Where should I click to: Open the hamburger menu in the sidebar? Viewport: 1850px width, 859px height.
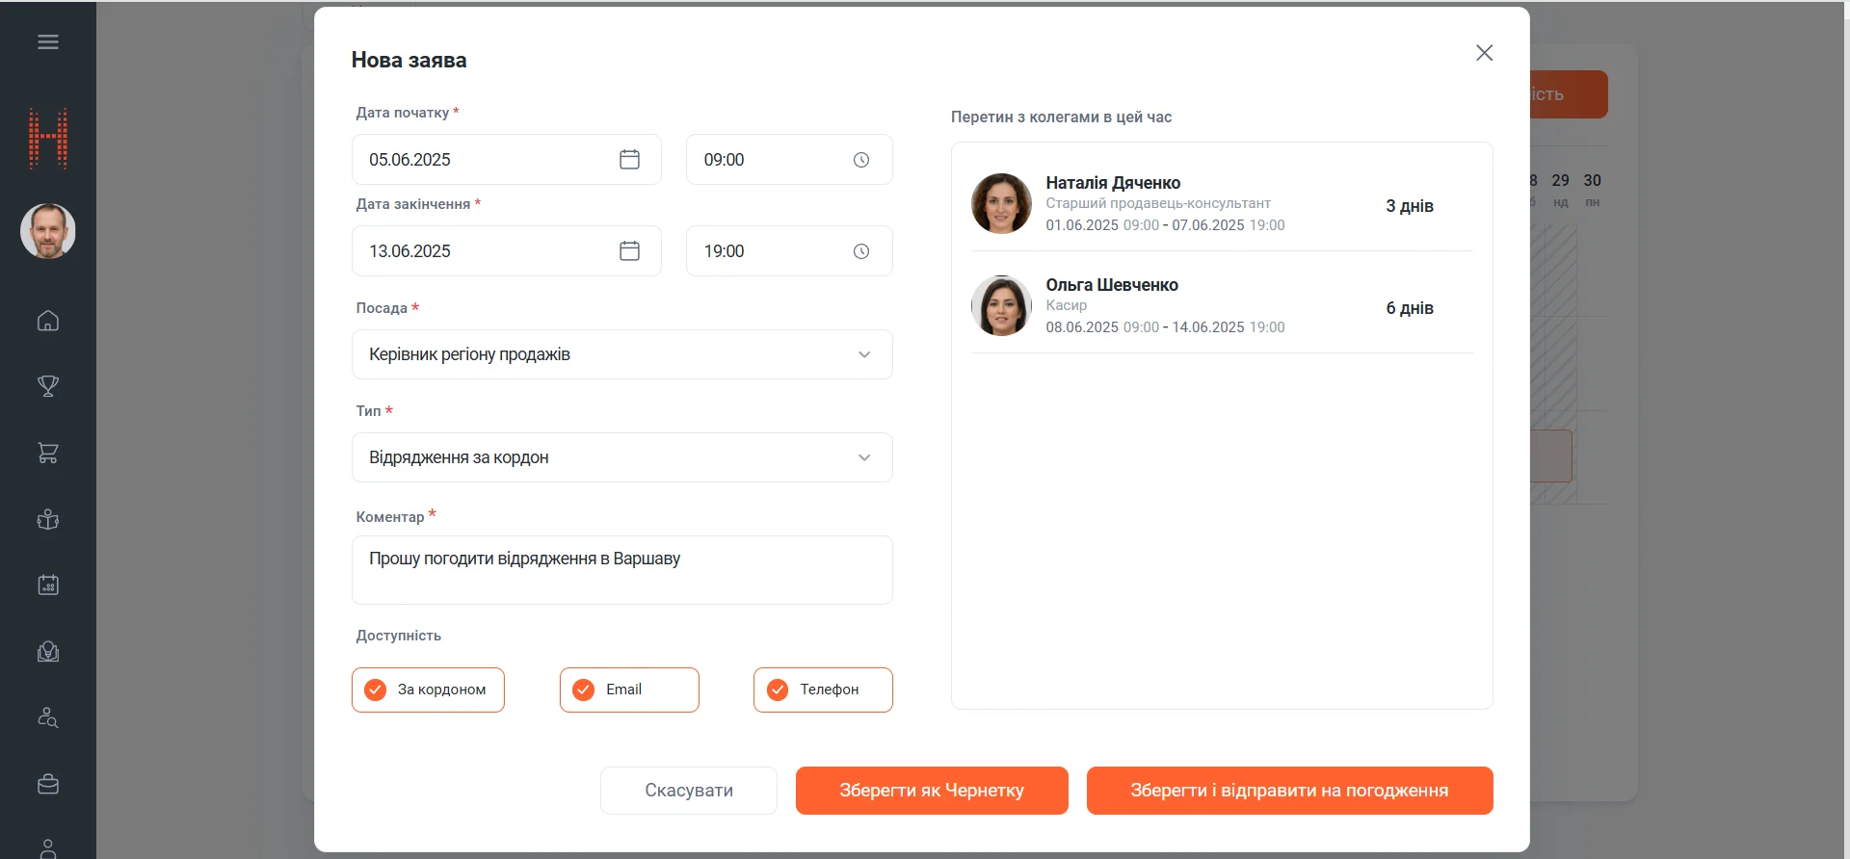[x=48, y=42]
